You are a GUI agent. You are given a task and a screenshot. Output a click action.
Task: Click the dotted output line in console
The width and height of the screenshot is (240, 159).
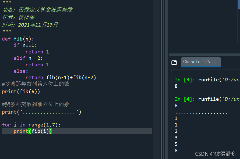click(x=201, y=112)
